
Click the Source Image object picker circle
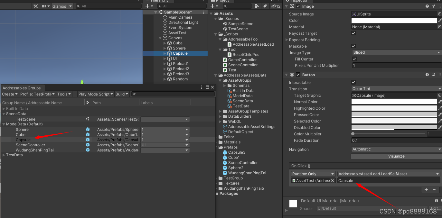tap(439, 14)
